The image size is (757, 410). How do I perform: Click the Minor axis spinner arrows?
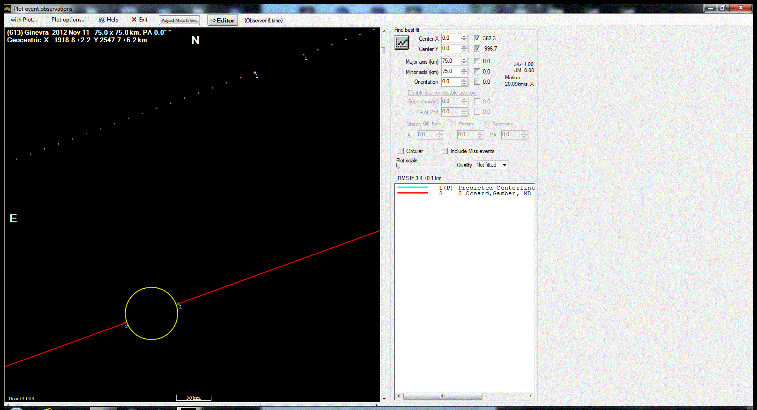(464, 72)
